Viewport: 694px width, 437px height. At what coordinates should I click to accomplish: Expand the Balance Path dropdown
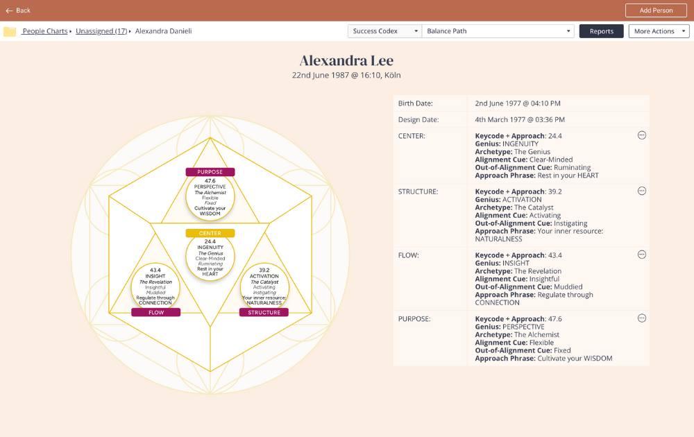(498, 31)
